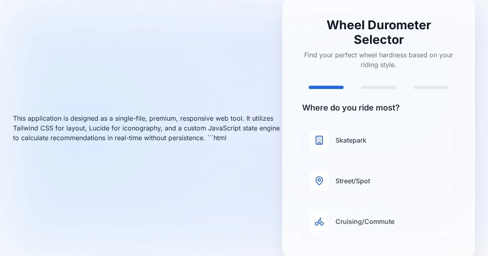
Task: Jump to the second progress step bar
Action: (379, 87)
